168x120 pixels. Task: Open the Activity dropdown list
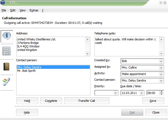[161, 74]
